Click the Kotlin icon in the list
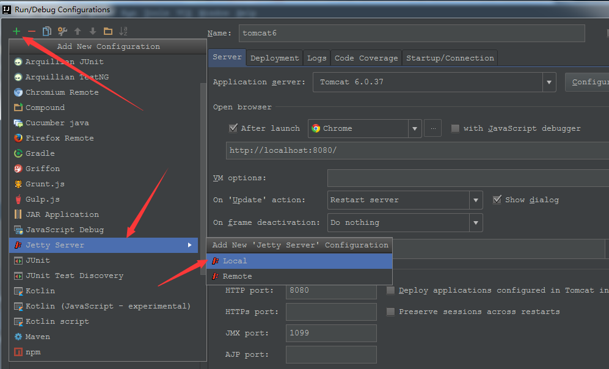609x369 pixels. pyautogui.click(x=18, y=291)
